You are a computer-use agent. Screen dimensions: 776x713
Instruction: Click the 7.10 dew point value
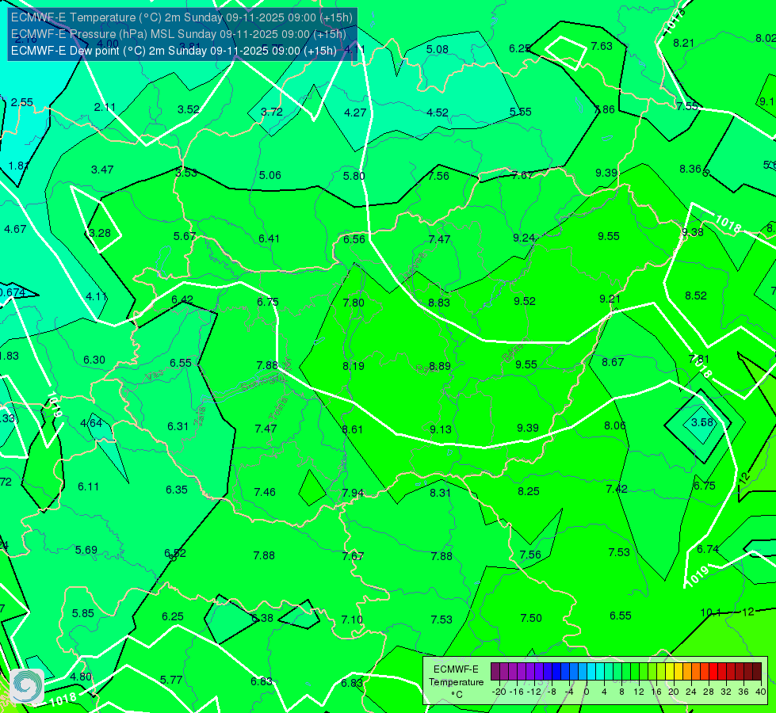pyautogui.click(x=352, y=620)
